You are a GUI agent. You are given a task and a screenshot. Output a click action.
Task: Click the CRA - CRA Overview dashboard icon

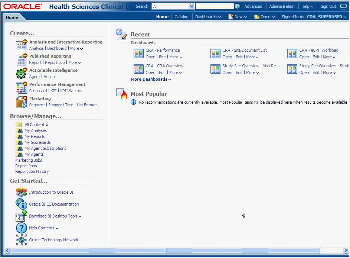coord(138,69)
